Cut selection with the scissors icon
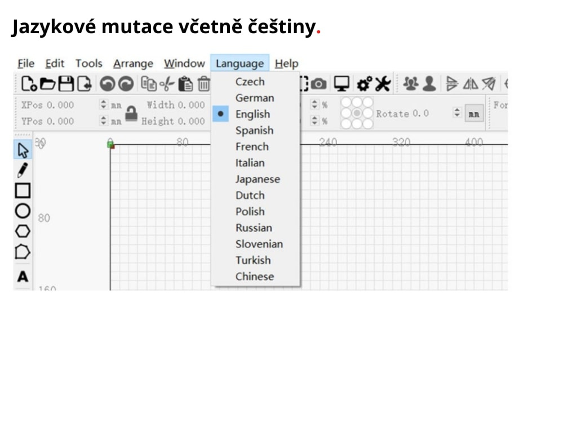Screen dimensions: 577x432 167,84
